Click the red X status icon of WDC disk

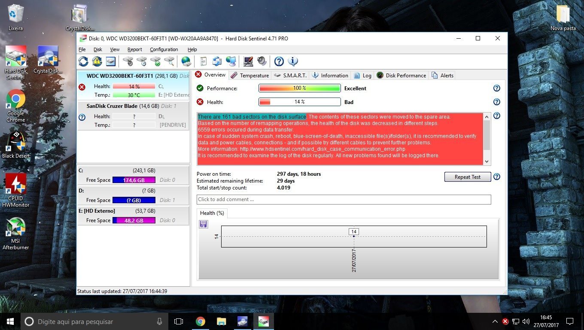pos(82,87)
